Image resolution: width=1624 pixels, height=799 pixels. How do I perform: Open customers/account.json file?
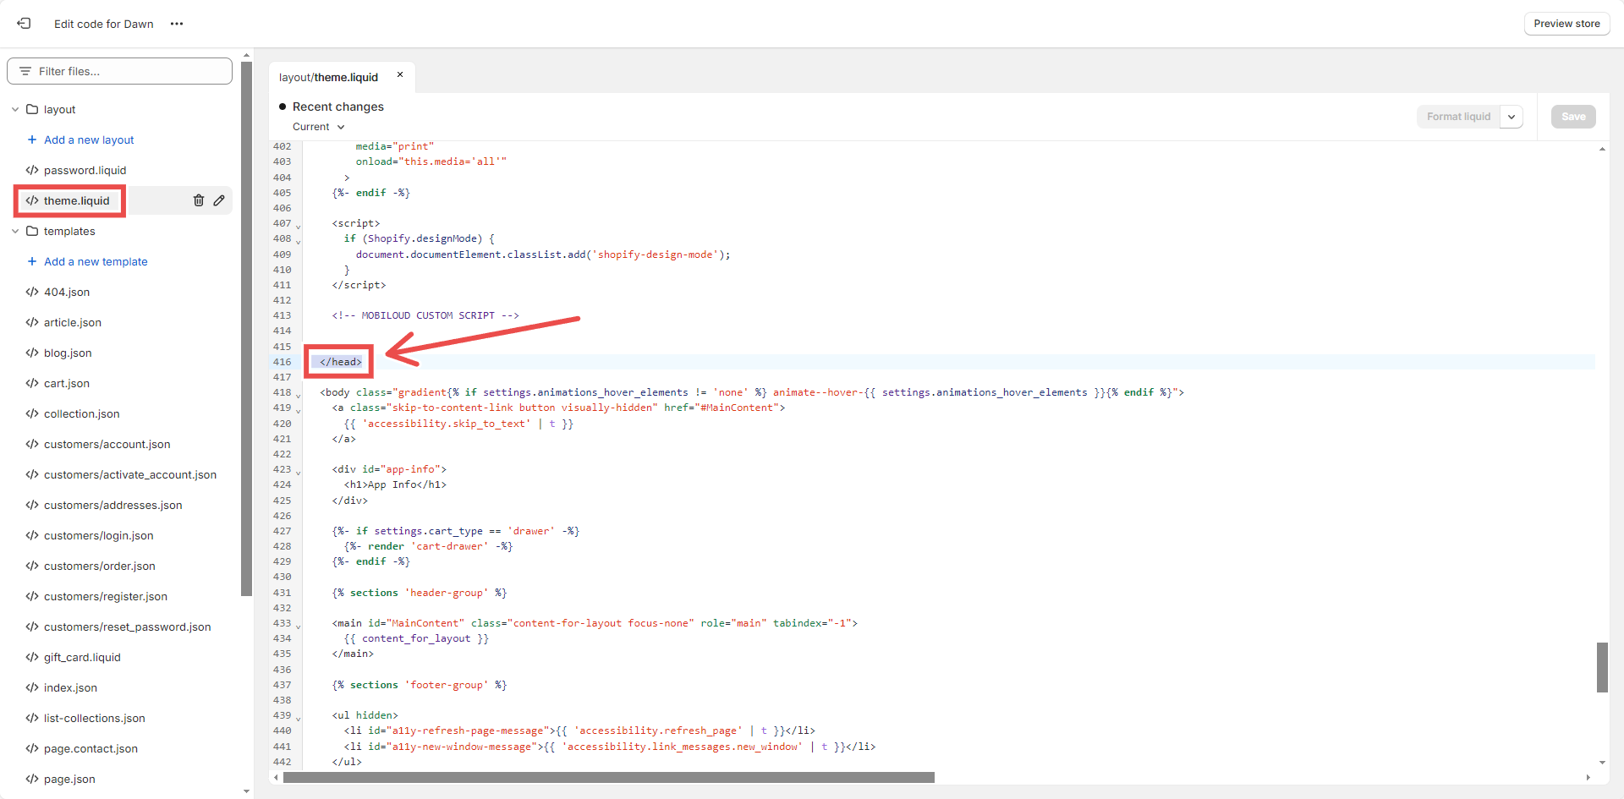(x=107, y=444)
